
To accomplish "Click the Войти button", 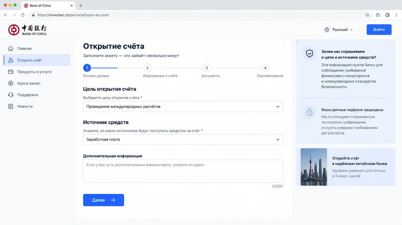I will point(379,30).
